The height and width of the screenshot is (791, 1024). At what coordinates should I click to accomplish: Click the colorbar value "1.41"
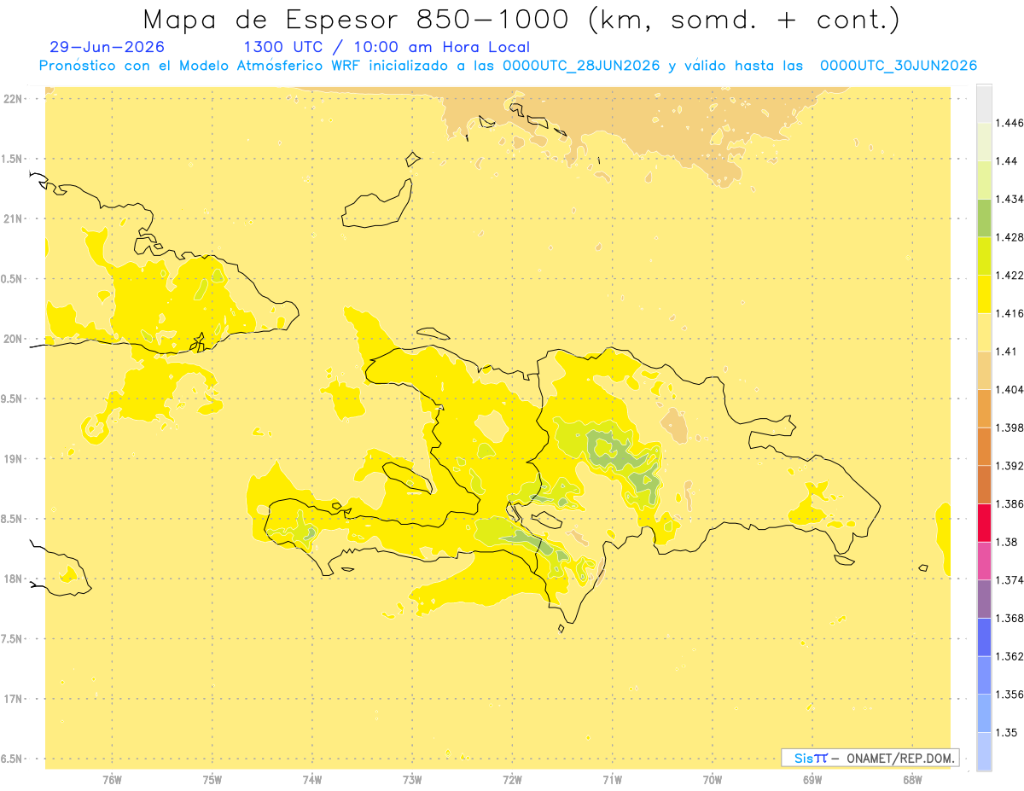(x=1006, y=352)
